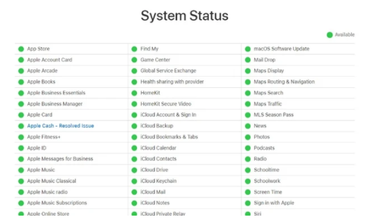Click the status dot beside Podcasts

[x=248, y=148]
